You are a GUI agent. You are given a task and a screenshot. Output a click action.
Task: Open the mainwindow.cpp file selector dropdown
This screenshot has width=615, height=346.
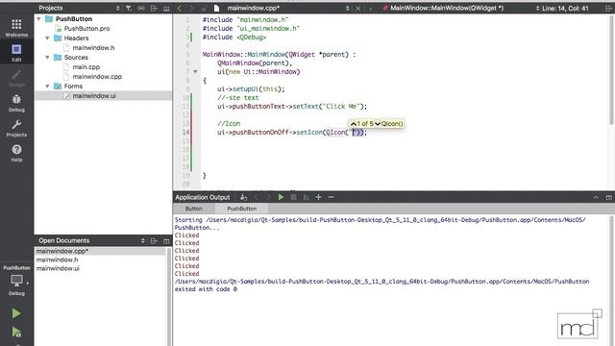click(348, 8)
